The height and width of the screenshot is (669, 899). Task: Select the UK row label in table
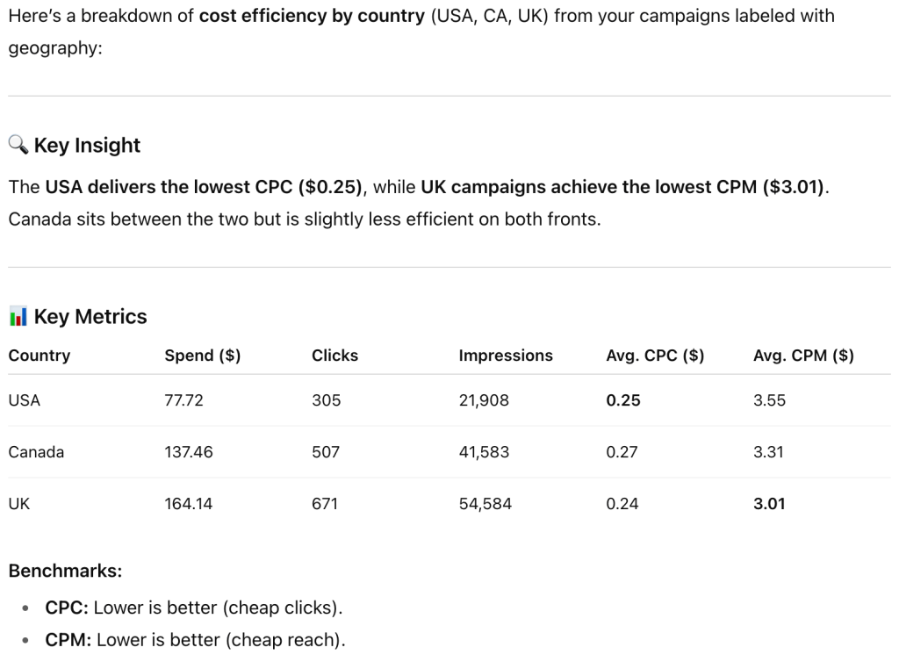(x=19, y=504)
